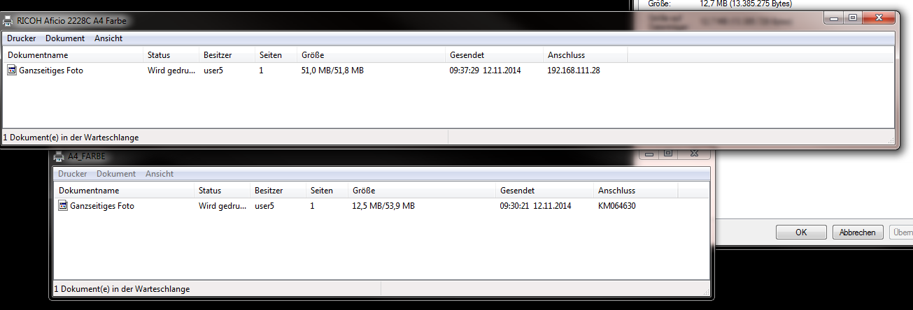Close the A4_FARBE print queue window
Screen dimensions: 913x310
[694, 152]
